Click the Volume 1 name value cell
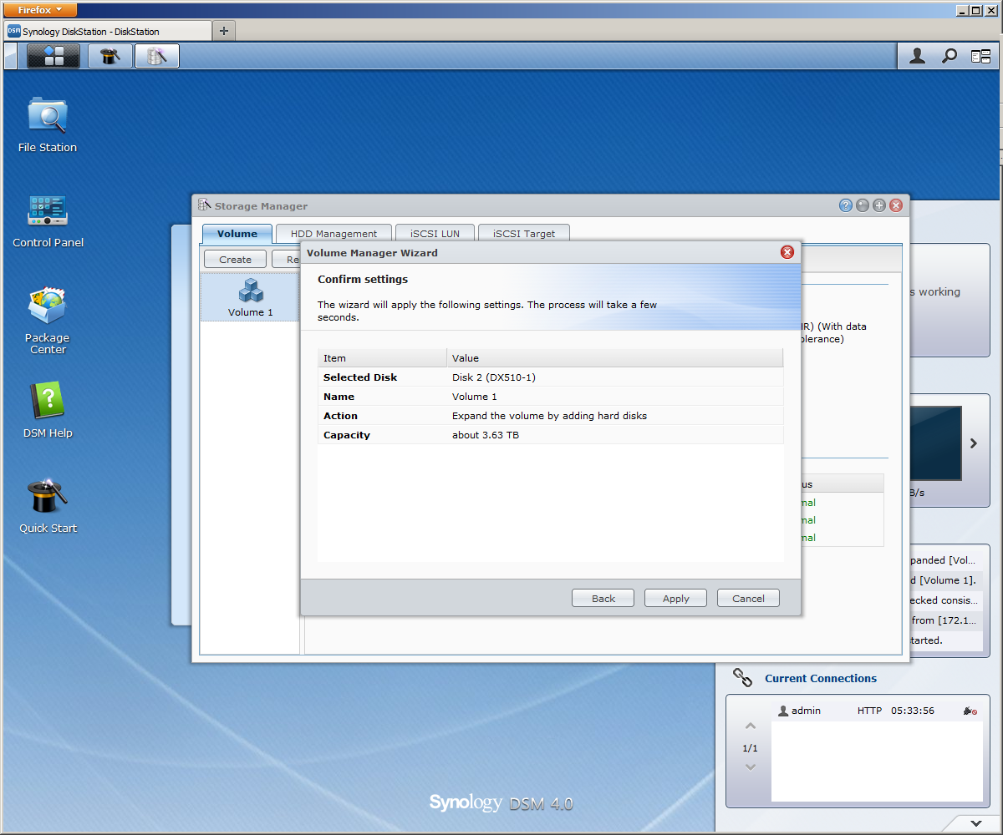The width and height of the screenshot is (1003, 835). click(475, 397)
